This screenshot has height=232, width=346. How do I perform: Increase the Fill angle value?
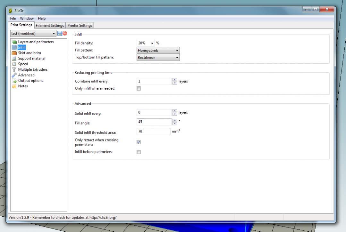[x=174, y=120]
